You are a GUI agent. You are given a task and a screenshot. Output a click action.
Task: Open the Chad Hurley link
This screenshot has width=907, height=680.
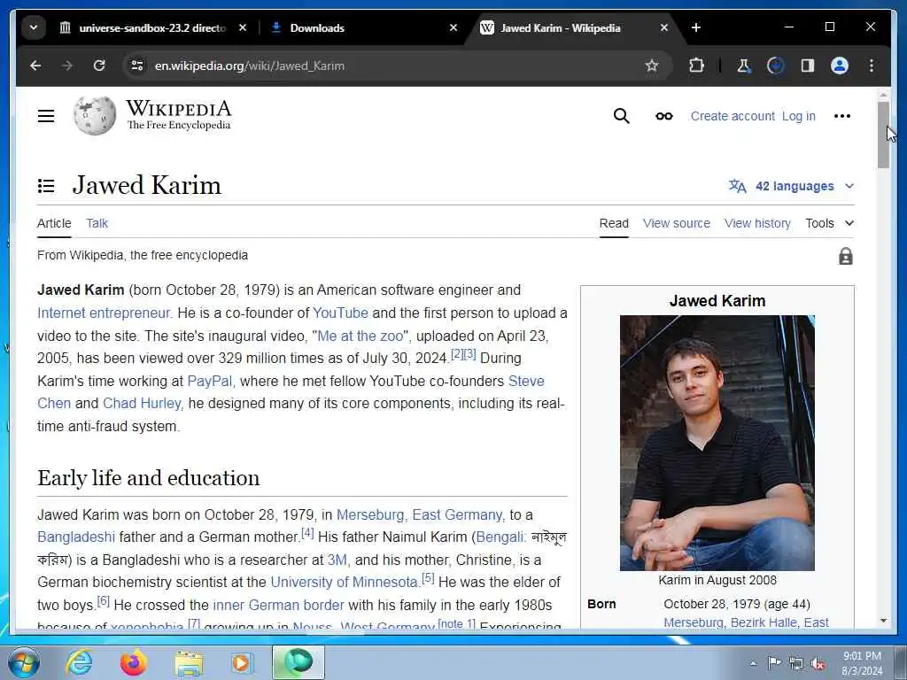click(143, 403)
